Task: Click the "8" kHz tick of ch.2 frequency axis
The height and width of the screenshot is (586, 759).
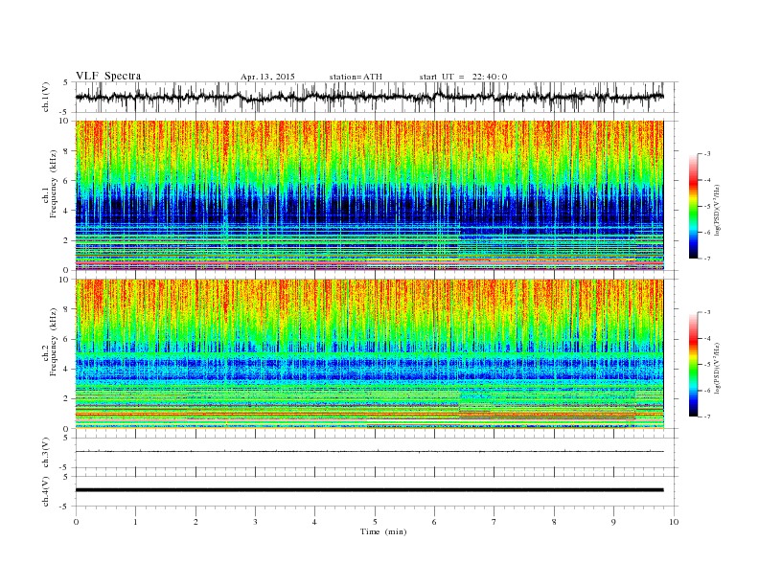Action: click(x=67, y=309)
